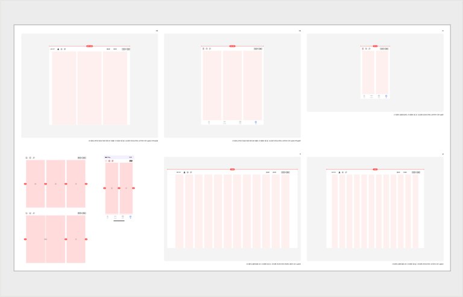This screenshot has width=463, height=297.
Task: Click the status bar at the top of the phone frame
Action: (x=119, y=157)
